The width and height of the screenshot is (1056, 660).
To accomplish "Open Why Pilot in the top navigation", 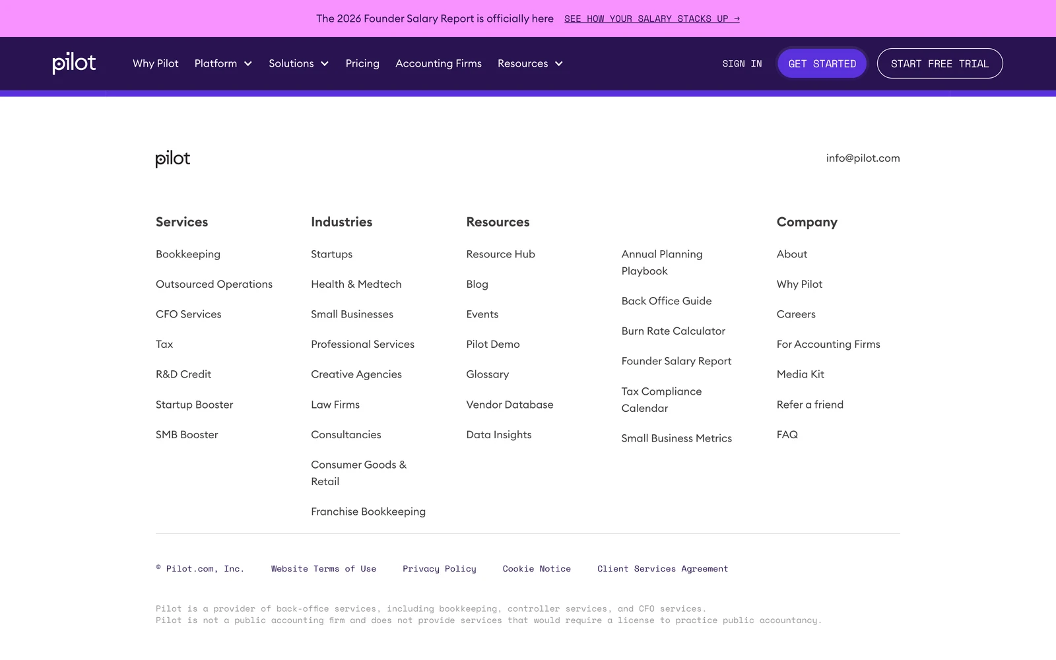I will click(x=156, y=63).
